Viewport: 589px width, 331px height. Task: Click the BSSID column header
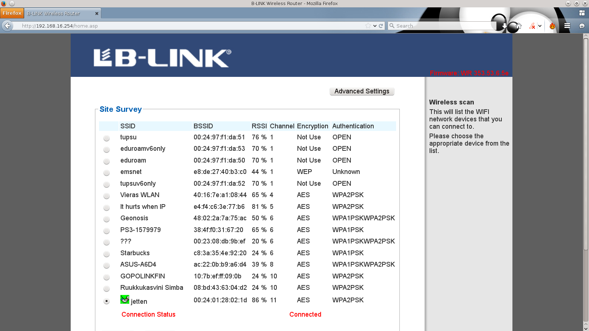203,126
